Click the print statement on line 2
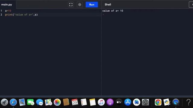The height and width of the screenshot is (108, 193). point(21,15)
